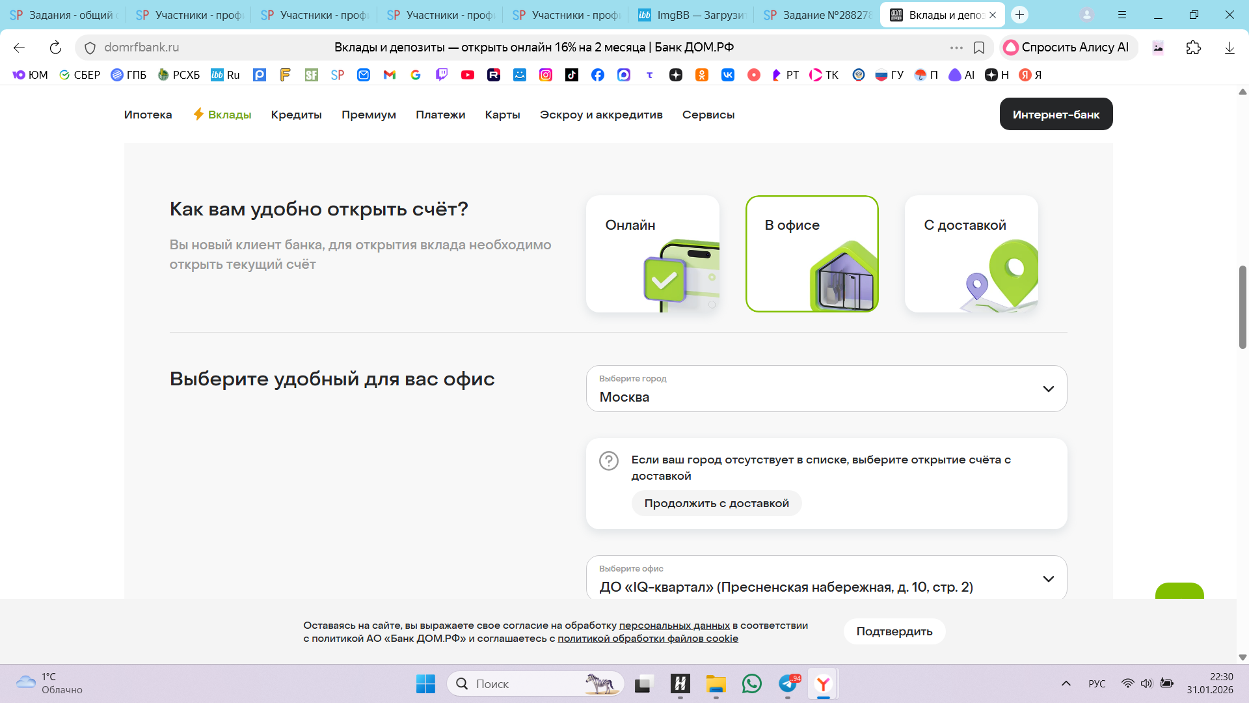Open WhatsApp from taskbar
Screen dimensions: 1249x703
(751, 683)
